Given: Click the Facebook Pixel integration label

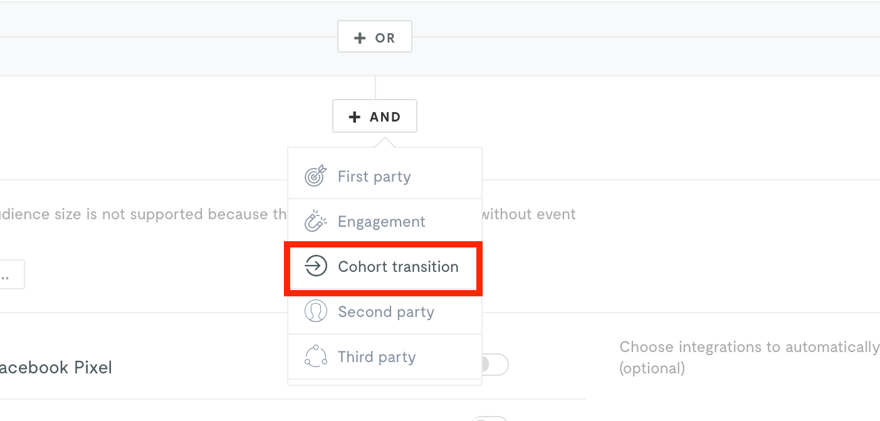Looking at the screenshot, I should pos(56,368).
